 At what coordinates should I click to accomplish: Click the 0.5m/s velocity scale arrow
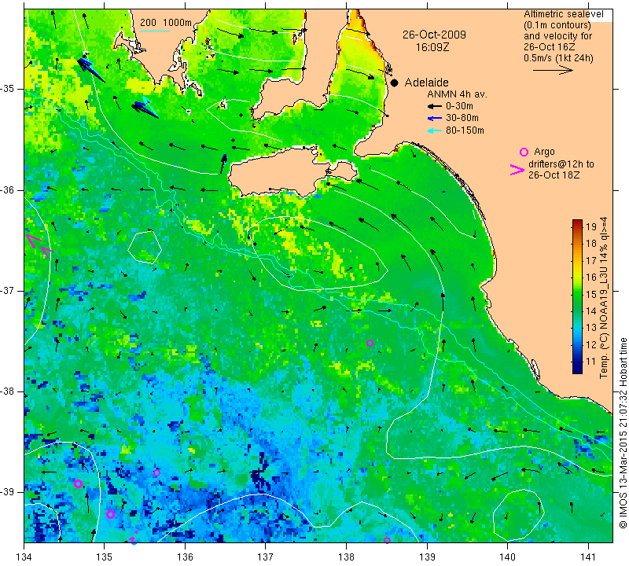coord(553,70)
